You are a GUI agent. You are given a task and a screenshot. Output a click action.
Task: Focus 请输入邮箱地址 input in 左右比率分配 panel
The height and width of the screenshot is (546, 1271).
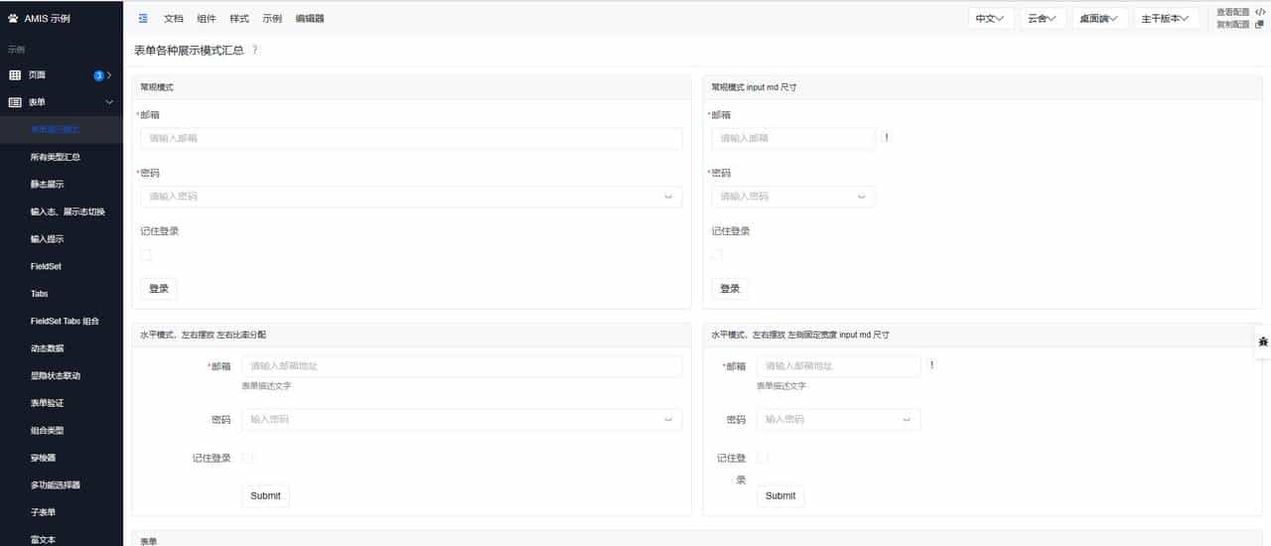pyautogui.click(x=462, y=366)
